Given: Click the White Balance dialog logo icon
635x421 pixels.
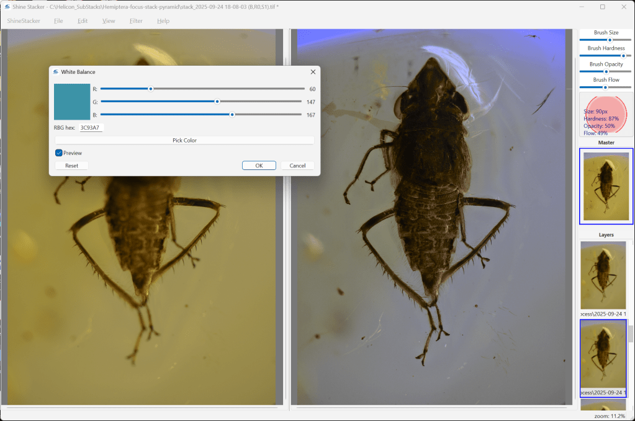Looking at the screenshot, I should pos(56,72).
